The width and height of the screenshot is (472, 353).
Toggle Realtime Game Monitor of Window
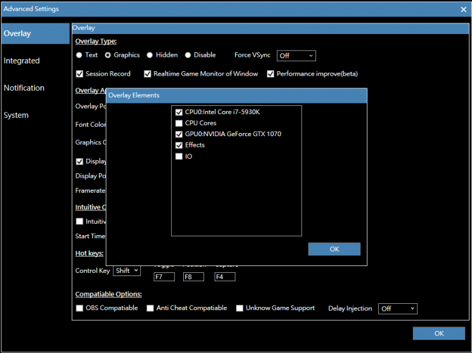point(147,74)
